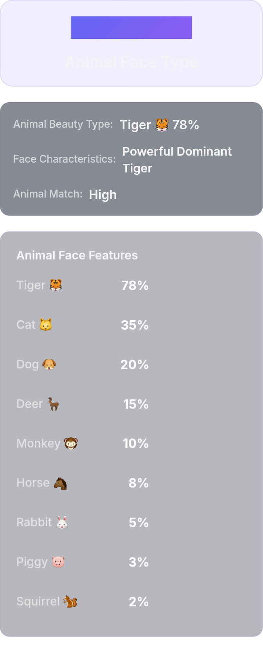The image size is (263, 651).
Task: Click the squirrel emoji
Action: pyautogui.click(x=70, y=601)
